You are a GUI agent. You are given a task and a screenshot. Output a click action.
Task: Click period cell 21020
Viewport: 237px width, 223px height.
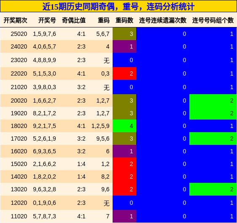[x=19, y=87]
